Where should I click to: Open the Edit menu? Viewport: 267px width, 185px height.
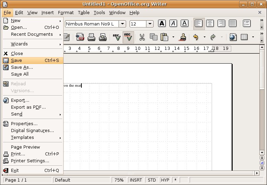(x=19, y=13)
